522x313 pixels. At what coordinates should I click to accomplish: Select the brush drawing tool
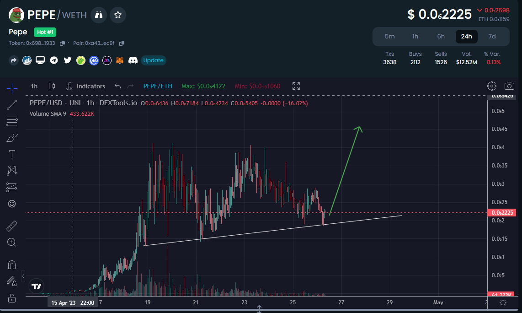pyautogui.click(x=12, y=138)
